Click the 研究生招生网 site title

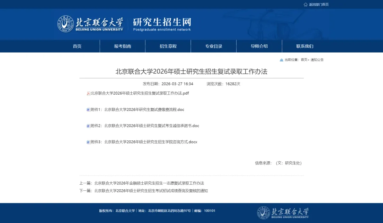[x=162, y=22]
